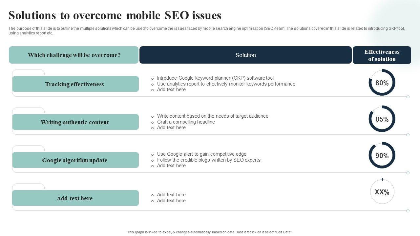Click the 85% effectiveness donut chart

(382, 119)
